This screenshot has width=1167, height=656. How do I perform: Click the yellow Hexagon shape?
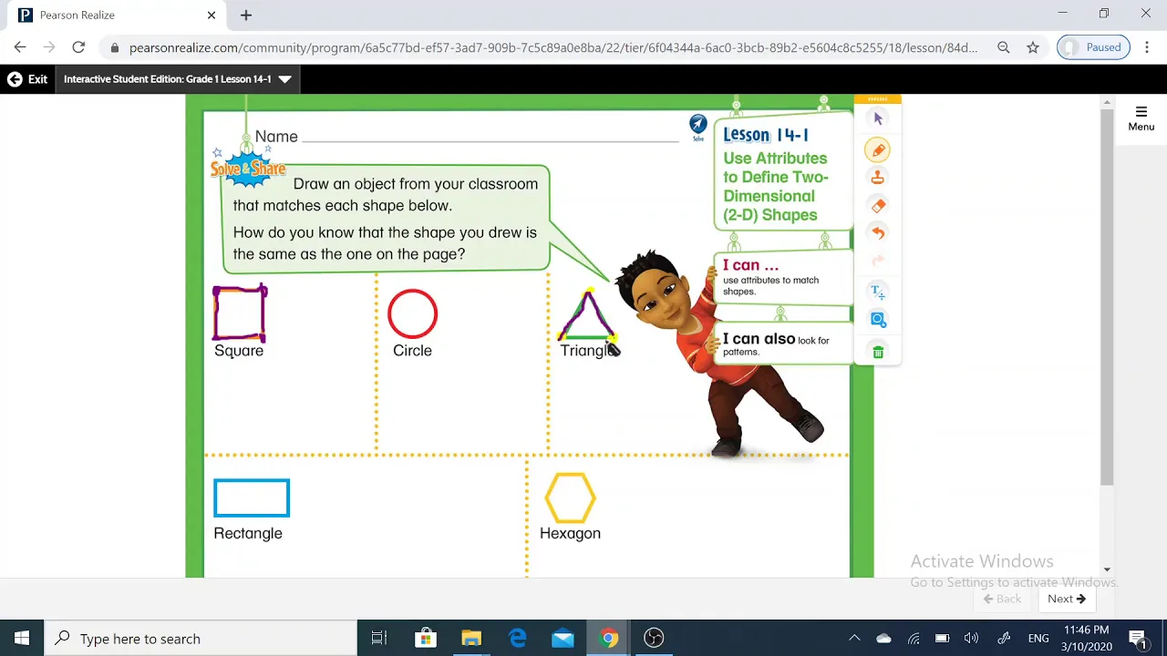(570, 498)
